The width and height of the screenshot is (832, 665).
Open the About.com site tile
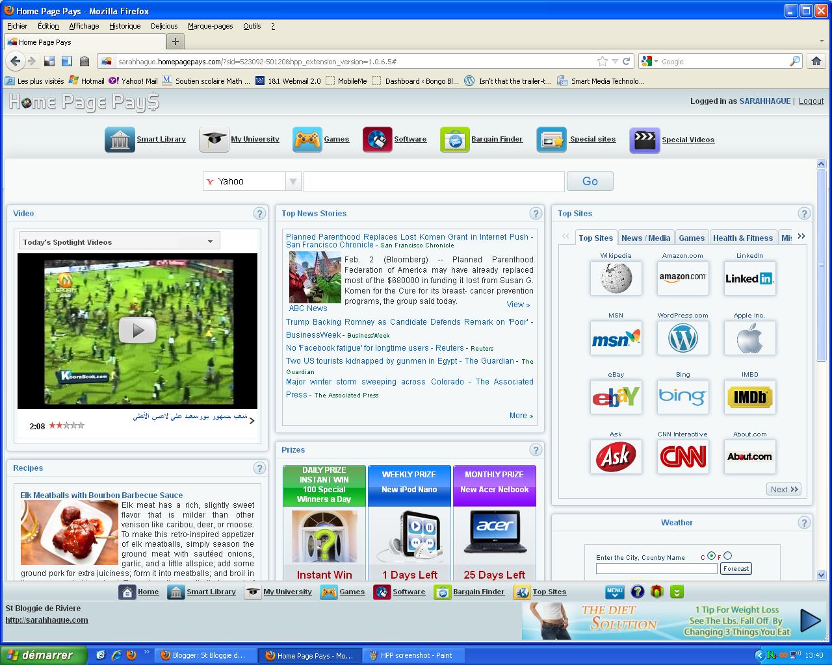[x=749, y=457]
